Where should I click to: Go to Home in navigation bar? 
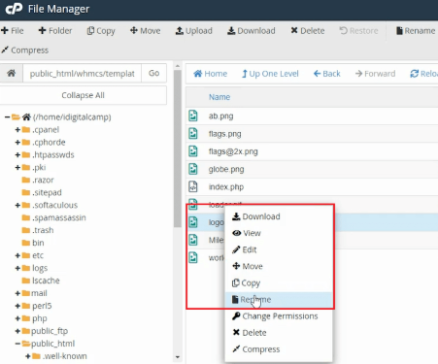click(210, 74)
